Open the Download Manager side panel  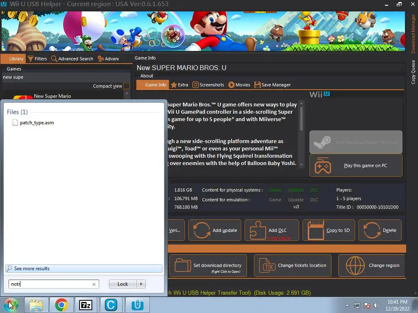tap(413, 34)
